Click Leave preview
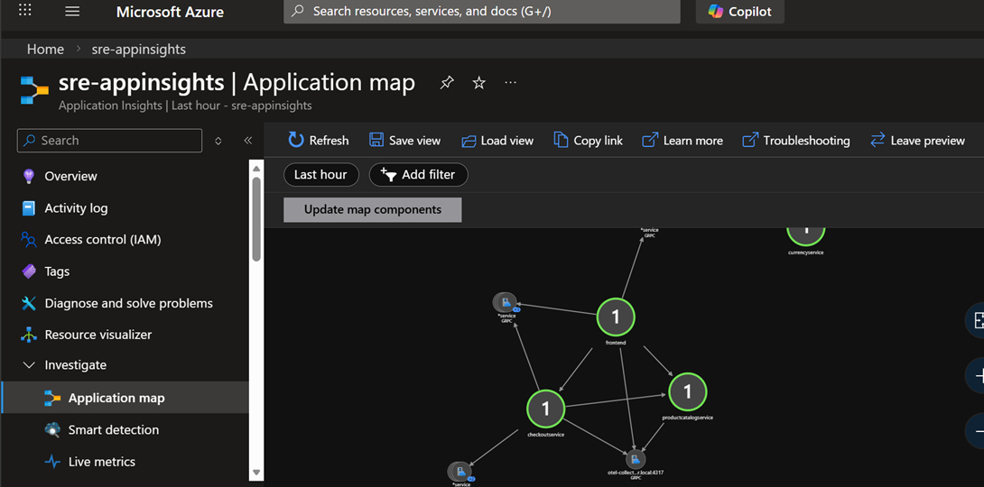This screenshot has height=487, width=984. (x=917, y=141)
